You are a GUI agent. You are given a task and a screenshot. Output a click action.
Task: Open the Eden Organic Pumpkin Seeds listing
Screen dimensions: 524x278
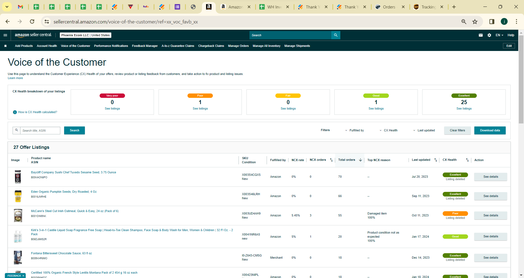coord(64,192)
